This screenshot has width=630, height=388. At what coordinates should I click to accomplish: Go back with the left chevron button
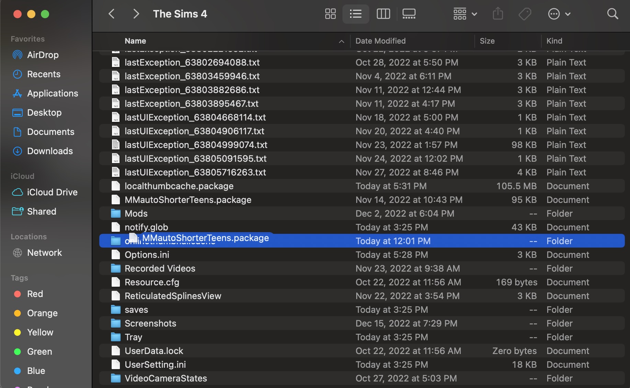pyautogui.click(x=111, y=14)
